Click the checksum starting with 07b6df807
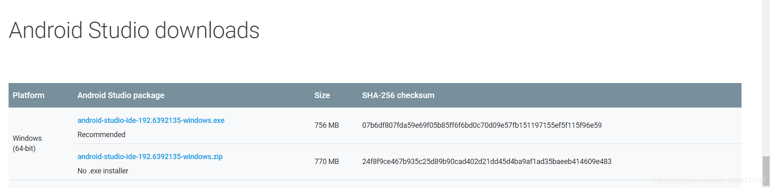This screenshot has width=770, height=188. [x=482, y=125]
